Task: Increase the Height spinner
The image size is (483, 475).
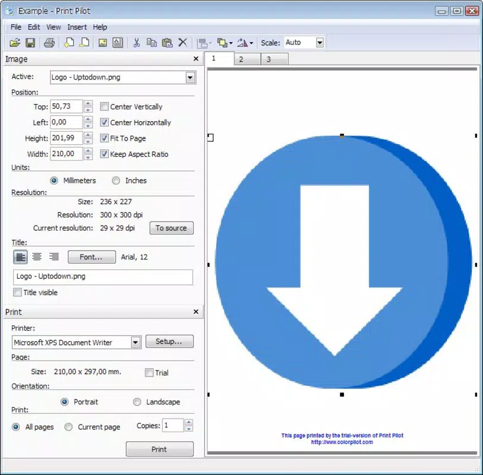Action: pyautogui.click(x=88, y=135)
